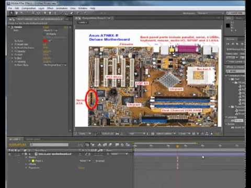Toggle the layer effects fx switch
The height and width of the screenshot is (188, 251).
click(x=89, y=154)
